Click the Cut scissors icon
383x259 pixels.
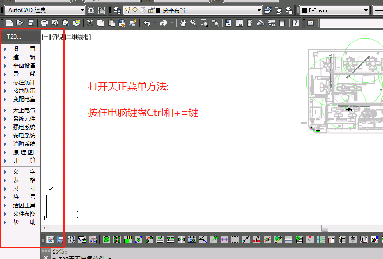(x=90, y=23)
